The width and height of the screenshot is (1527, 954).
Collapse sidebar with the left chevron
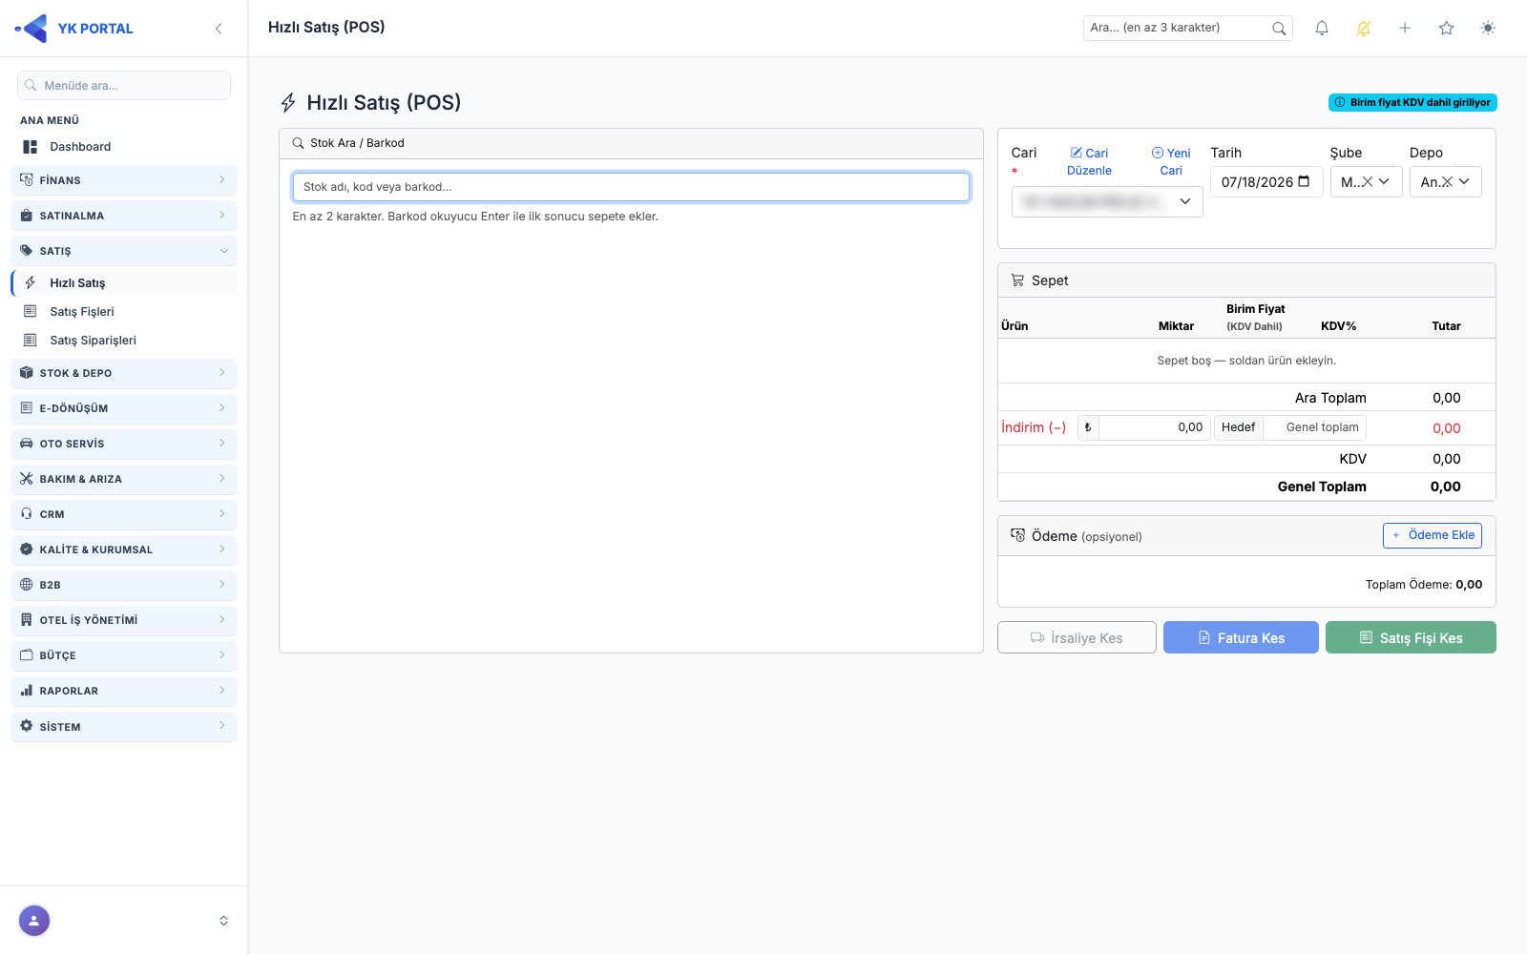pyautogui.click(x=219, y=29)
